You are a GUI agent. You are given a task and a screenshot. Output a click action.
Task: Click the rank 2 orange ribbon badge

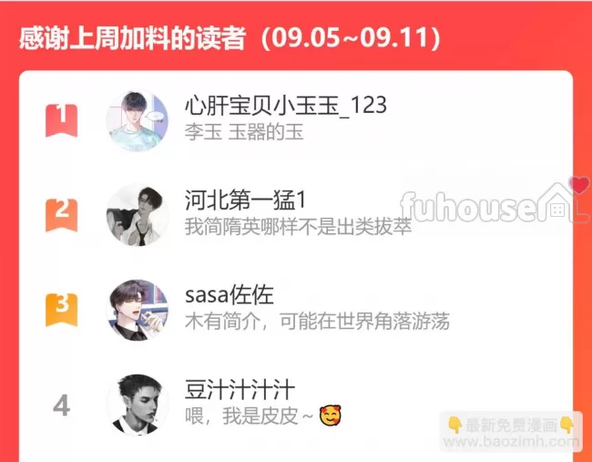(62, 215)
